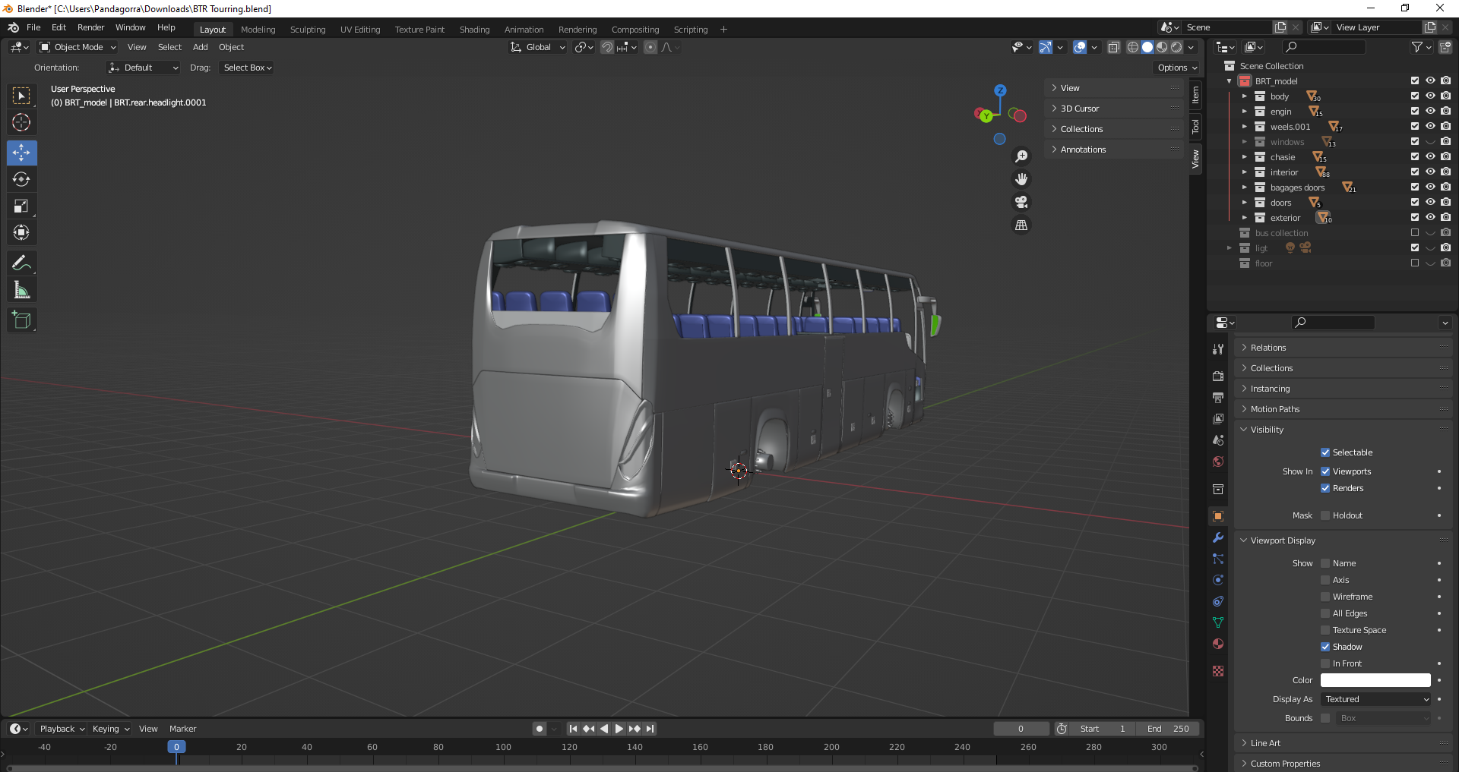1459x772 pixels.
Task: Click the Options button in viewport header
Action: (x=1176, y=68)
